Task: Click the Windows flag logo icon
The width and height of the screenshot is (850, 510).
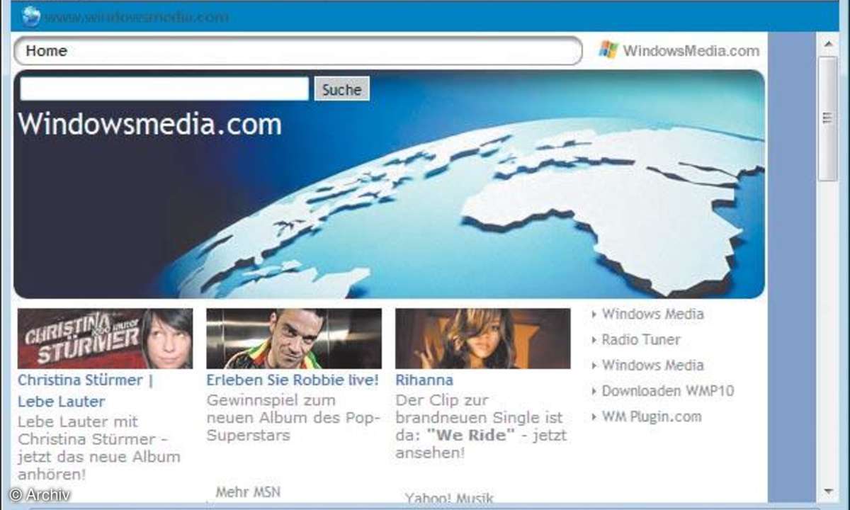Action: [608, 50]
